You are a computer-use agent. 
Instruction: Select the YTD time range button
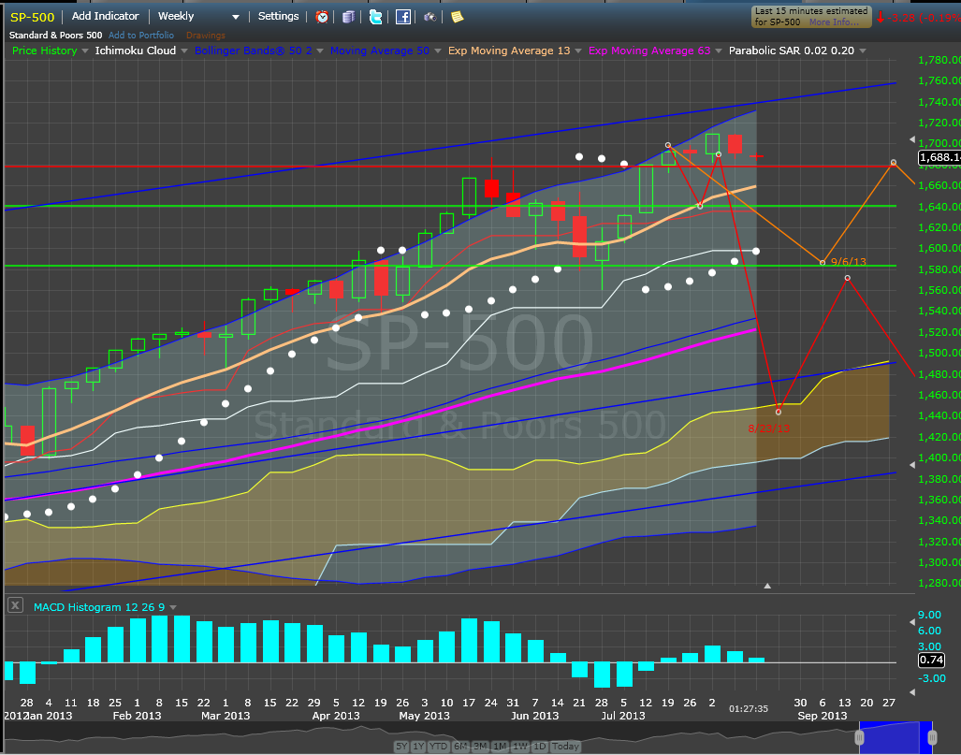tap(438, 746)
